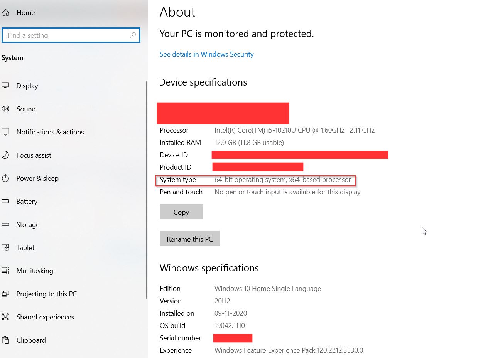Viewport: 483px width, 358px height.
Task: Click the Battery icon in sidebar
Action: click(x=5, y=202)
